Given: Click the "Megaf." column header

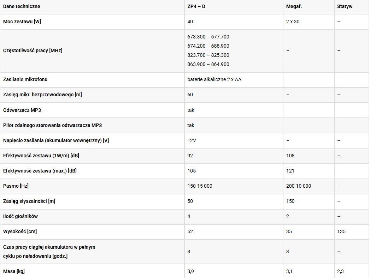Looking at the screenshot, I should tap(294, 7).
